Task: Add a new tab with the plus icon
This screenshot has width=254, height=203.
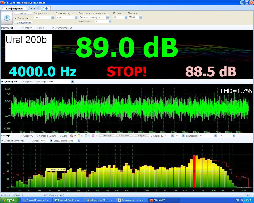Action: tap(46, 8)
